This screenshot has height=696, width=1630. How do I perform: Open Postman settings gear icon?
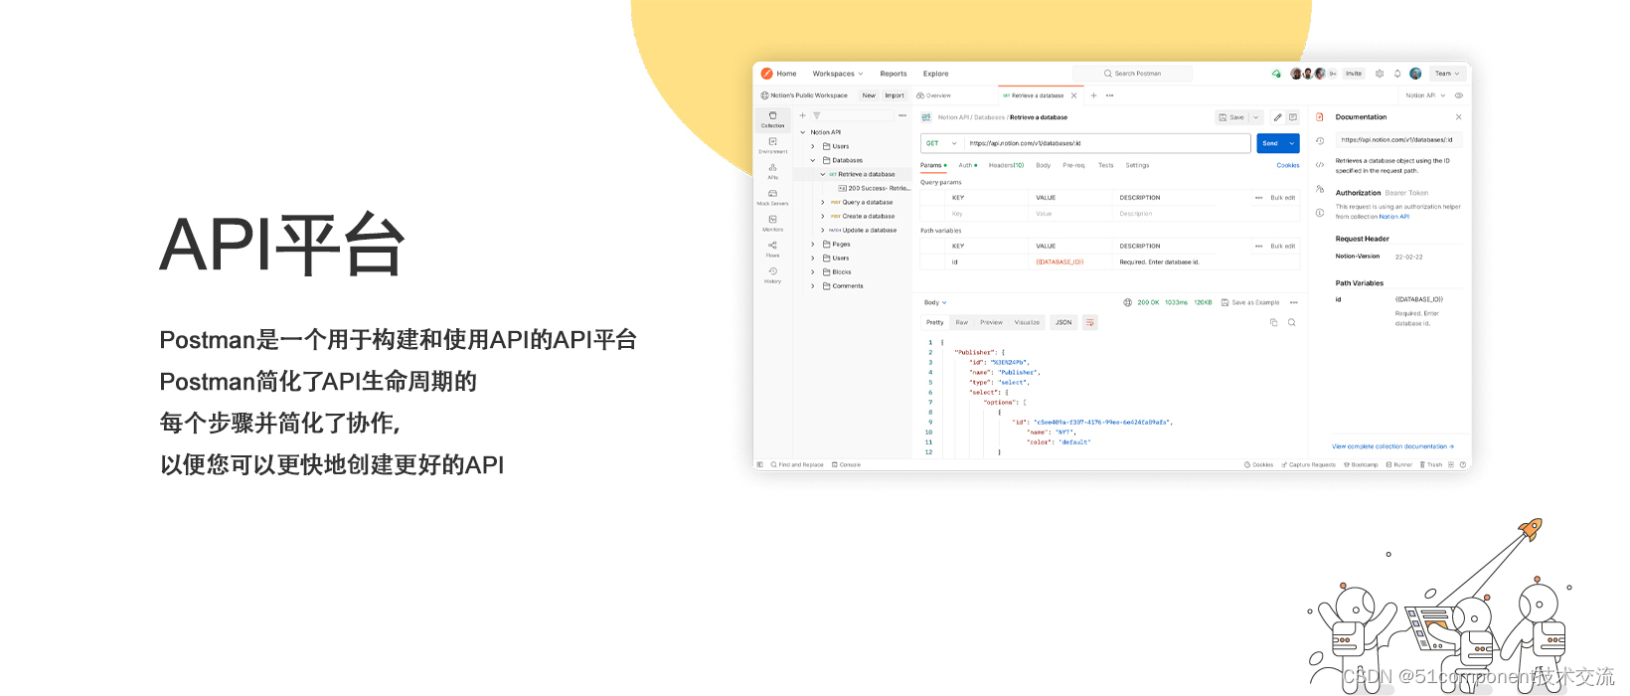click(1380, 74)
